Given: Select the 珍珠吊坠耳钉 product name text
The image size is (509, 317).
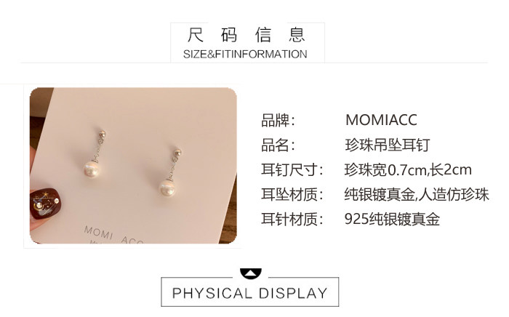Looking at the screenshot, I should click(388, 145).
